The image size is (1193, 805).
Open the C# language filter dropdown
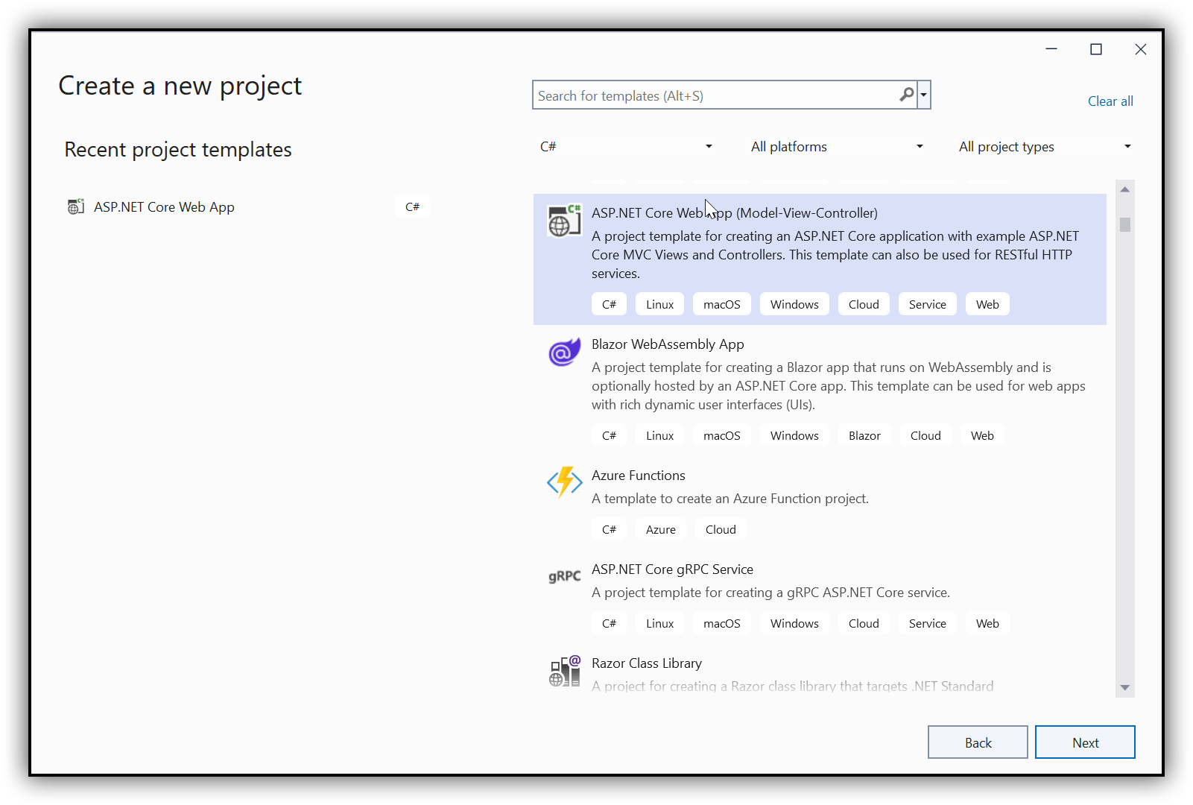626,146
